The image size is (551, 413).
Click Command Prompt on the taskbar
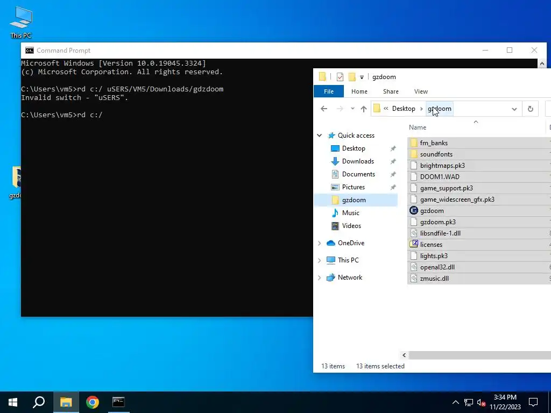(118, 402)
